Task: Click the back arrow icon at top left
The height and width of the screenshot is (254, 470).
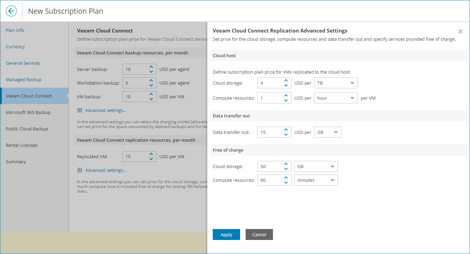Action: point(11,11)
